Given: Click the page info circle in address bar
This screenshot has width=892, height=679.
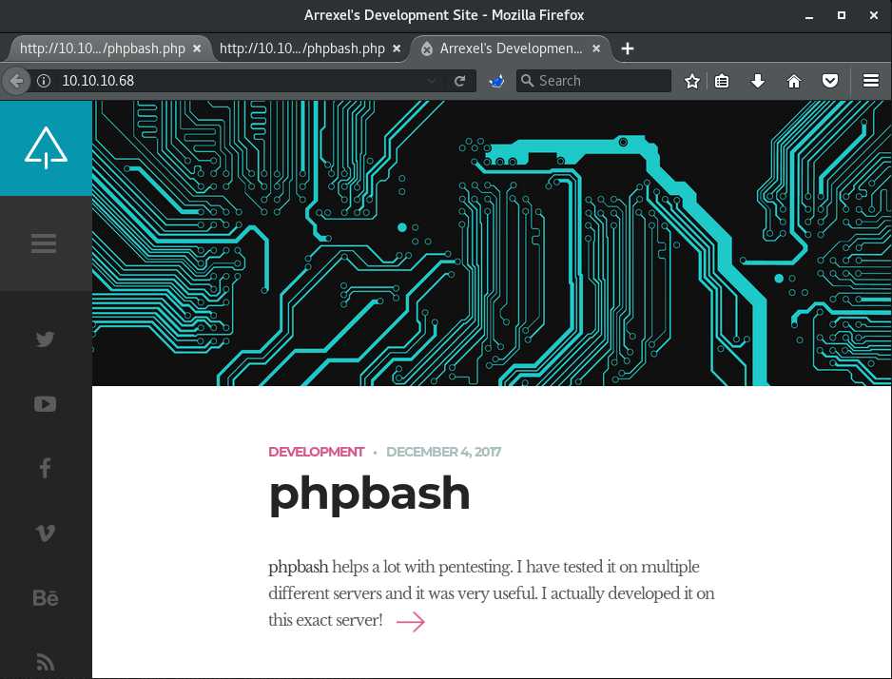Looking at the screenshot, I should [44, 81].
